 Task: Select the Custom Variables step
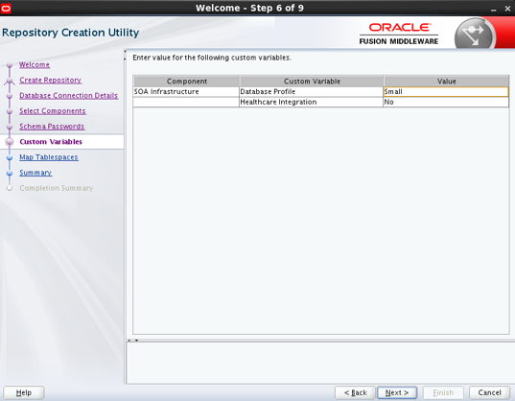51,142
